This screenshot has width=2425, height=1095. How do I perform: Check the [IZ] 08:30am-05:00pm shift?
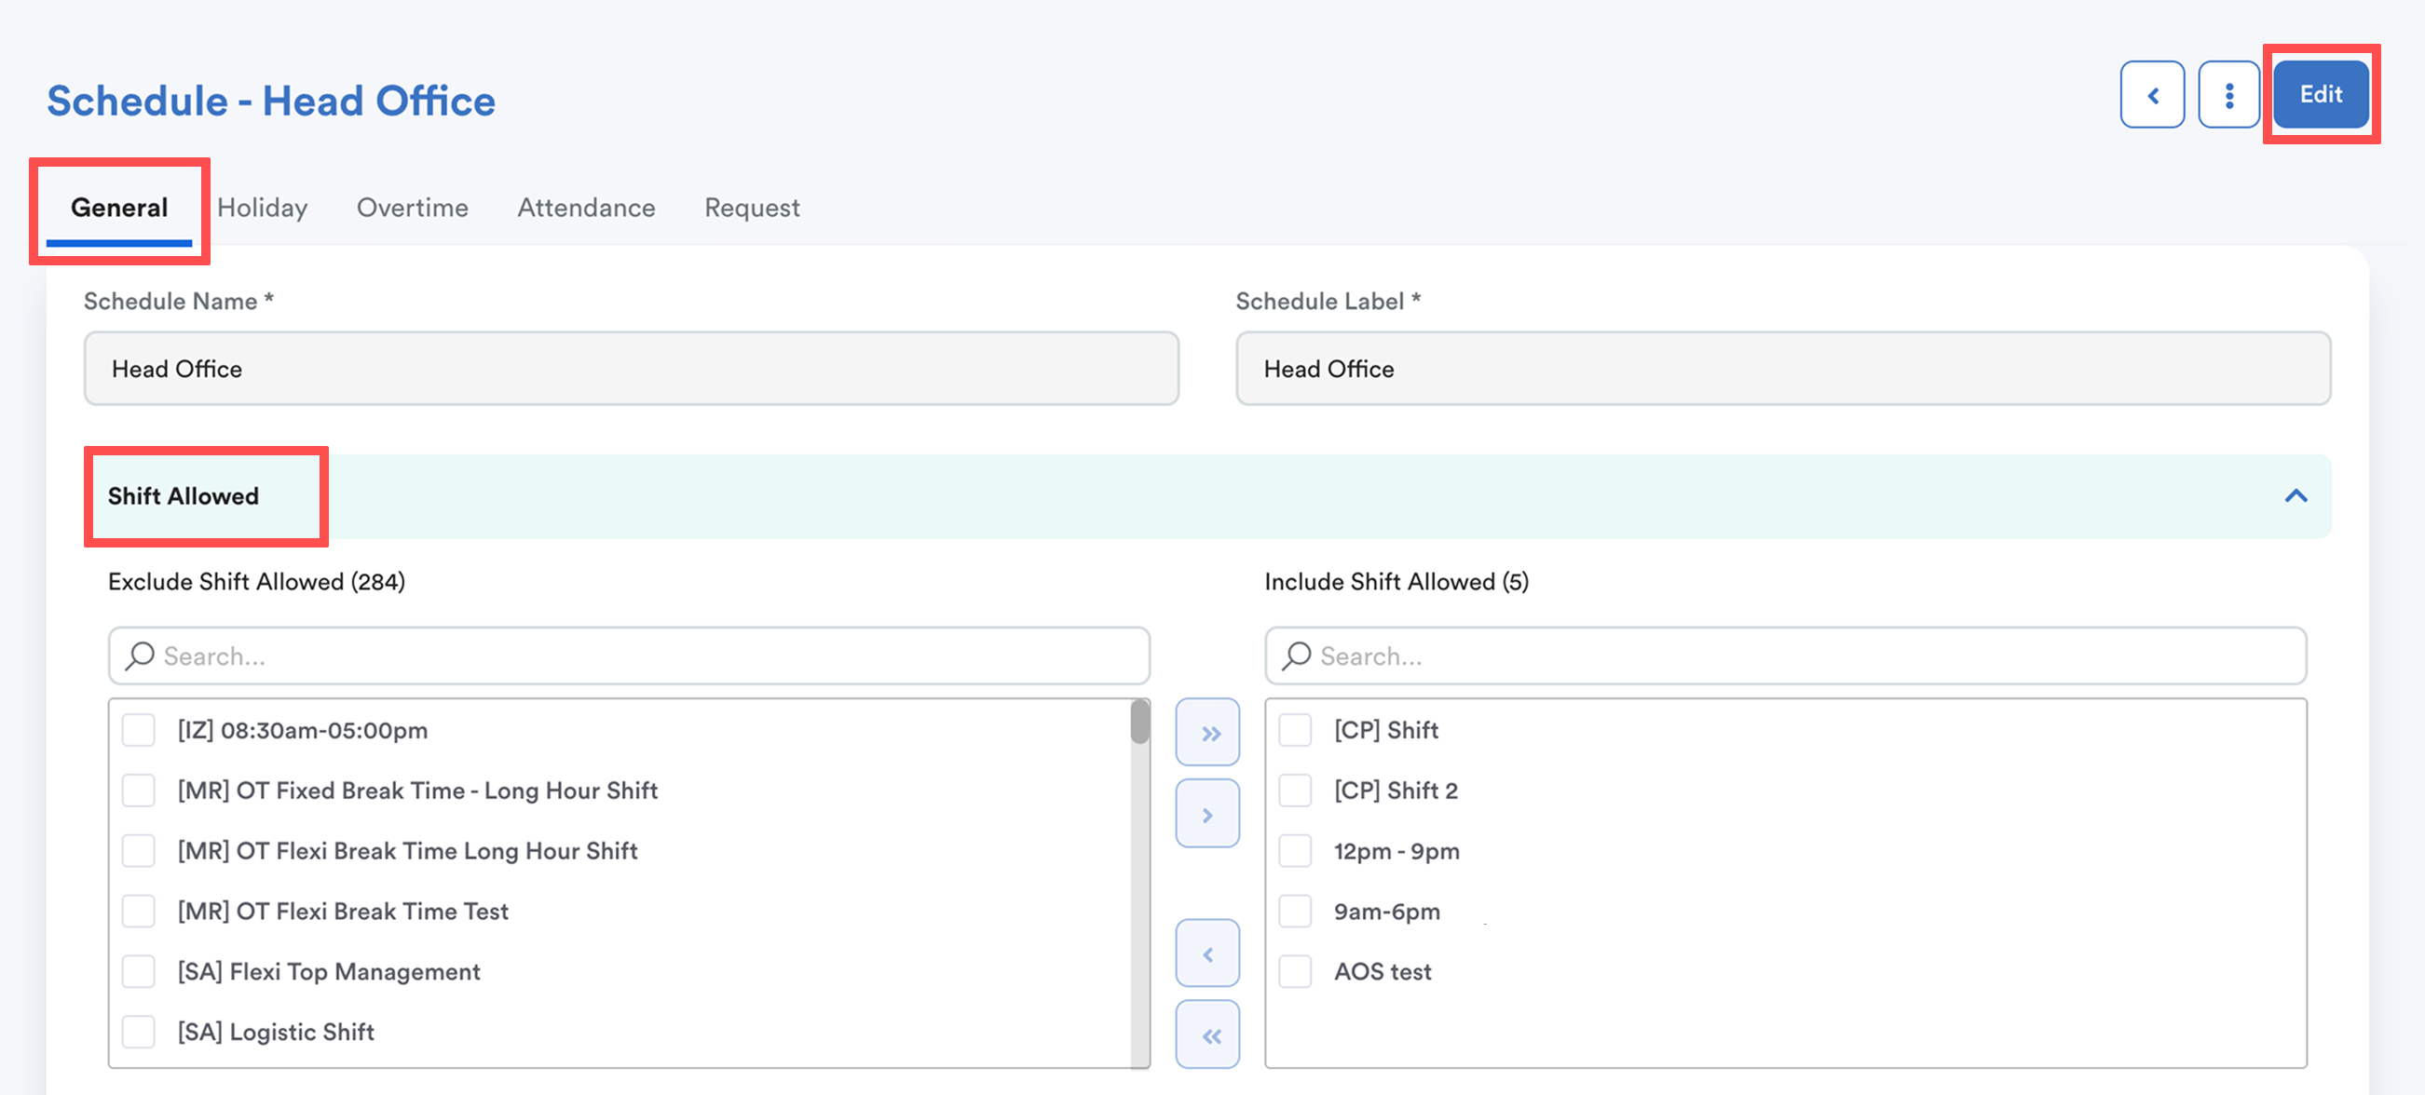click(139, 730)
